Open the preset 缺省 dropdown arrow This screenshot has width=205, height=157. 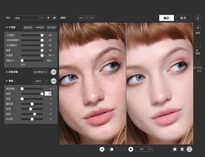[41, 18]
